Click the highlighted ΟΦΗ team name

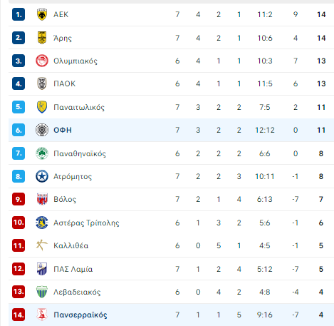63,130
